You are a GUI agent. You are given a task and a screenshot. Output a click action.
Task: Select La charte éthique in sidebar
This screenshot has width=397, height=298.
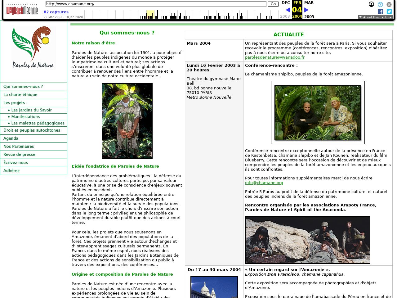point(20,95)
